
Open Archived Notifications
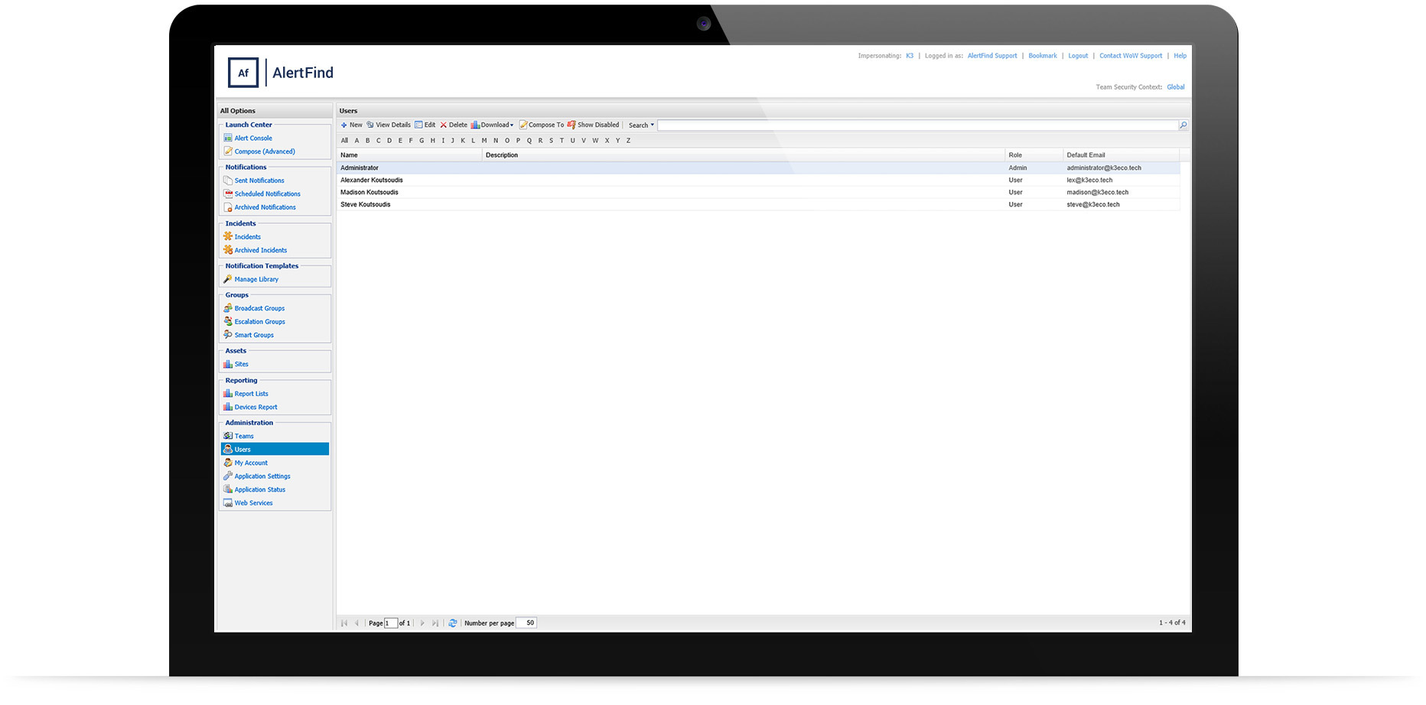coord(265,207)
